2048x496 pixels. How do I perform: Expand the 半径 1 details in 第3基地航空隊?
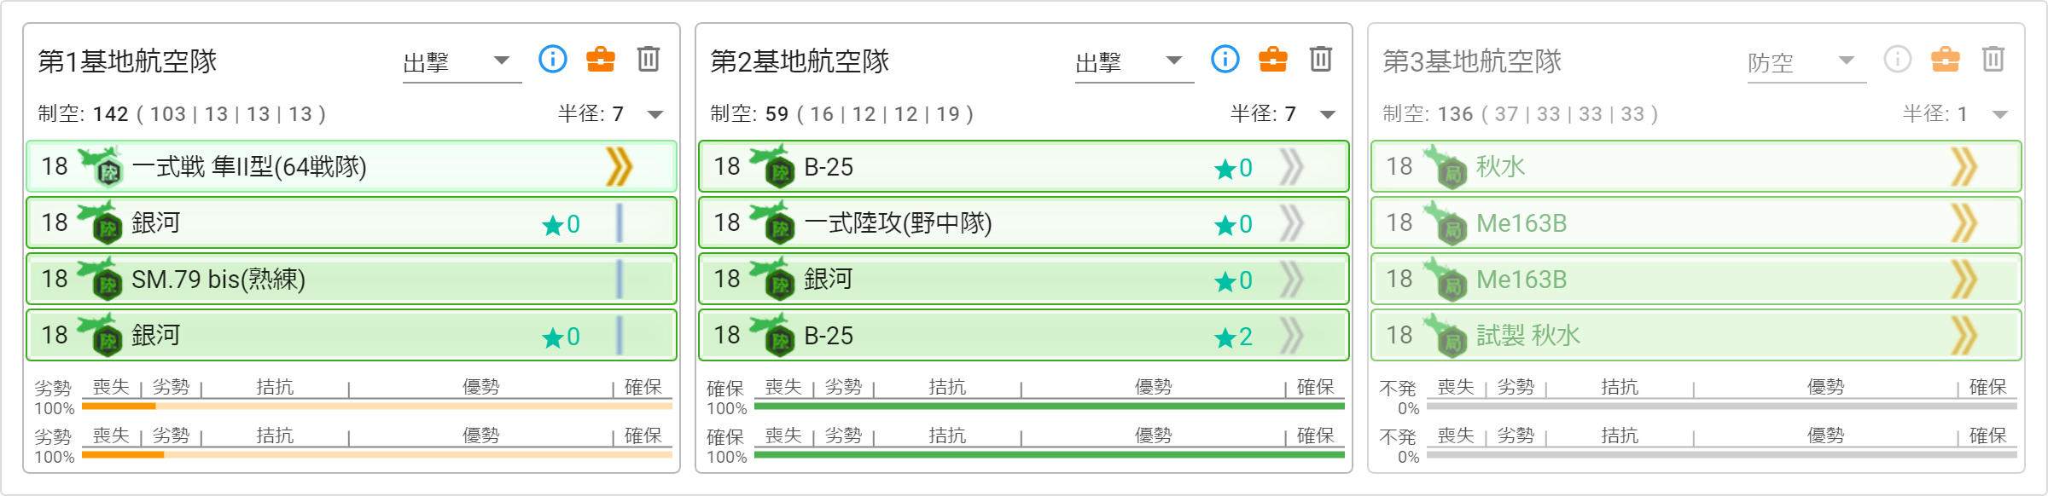(x=2000, y=114)
